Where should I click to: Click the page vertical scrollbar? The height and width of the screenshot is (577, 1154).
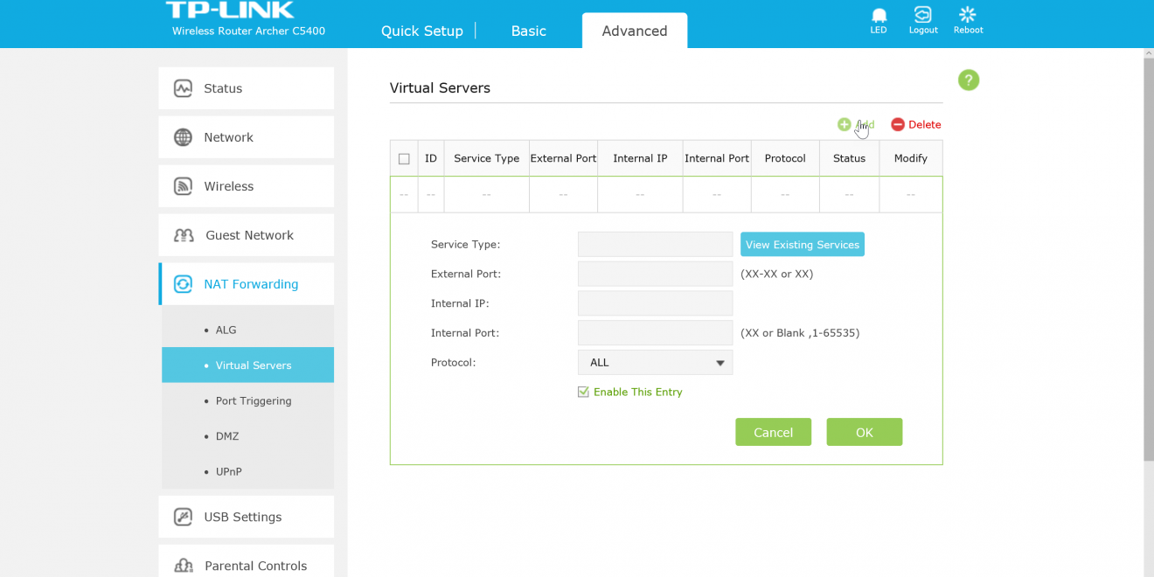tap(1148, 262)
